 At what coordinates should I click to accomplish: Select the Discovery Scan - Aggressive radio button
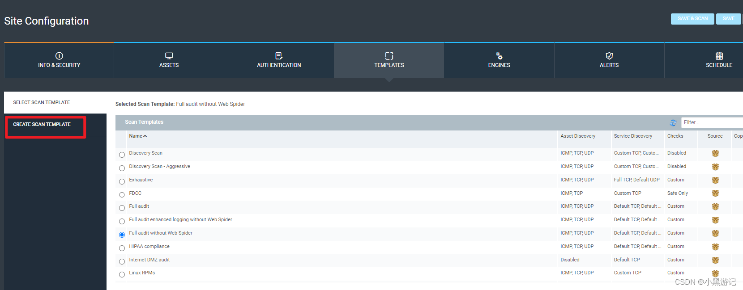tap(122, 168)
